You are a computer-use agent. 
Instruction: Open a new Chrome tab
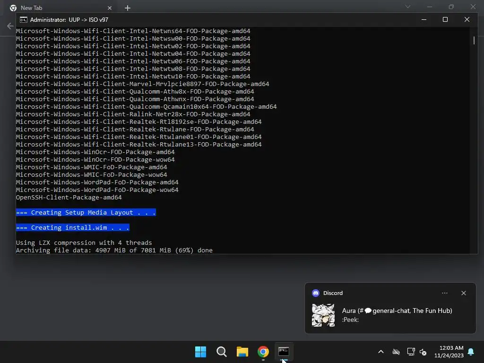point(128,8)
